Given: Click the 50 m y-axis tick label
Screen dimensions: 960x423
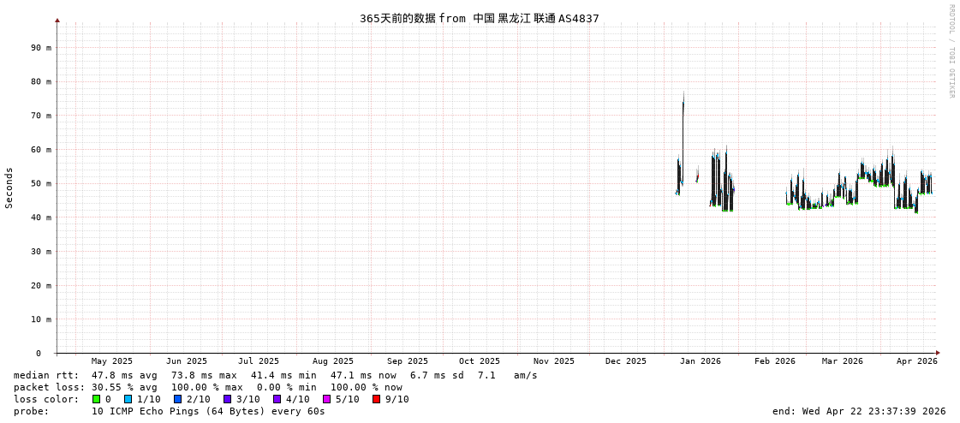Looking at the screenshot, I should click(41, 184).
